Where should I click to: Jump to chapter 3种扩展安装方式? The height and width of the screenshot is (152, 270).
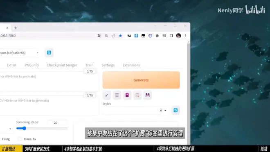[37, 149]
